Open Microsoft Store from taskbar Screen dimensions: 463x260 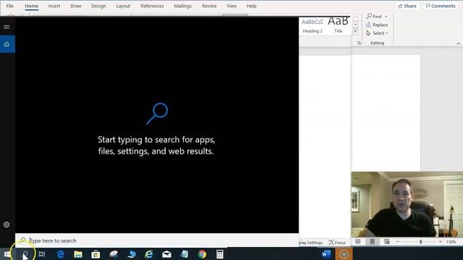point(95,253)
